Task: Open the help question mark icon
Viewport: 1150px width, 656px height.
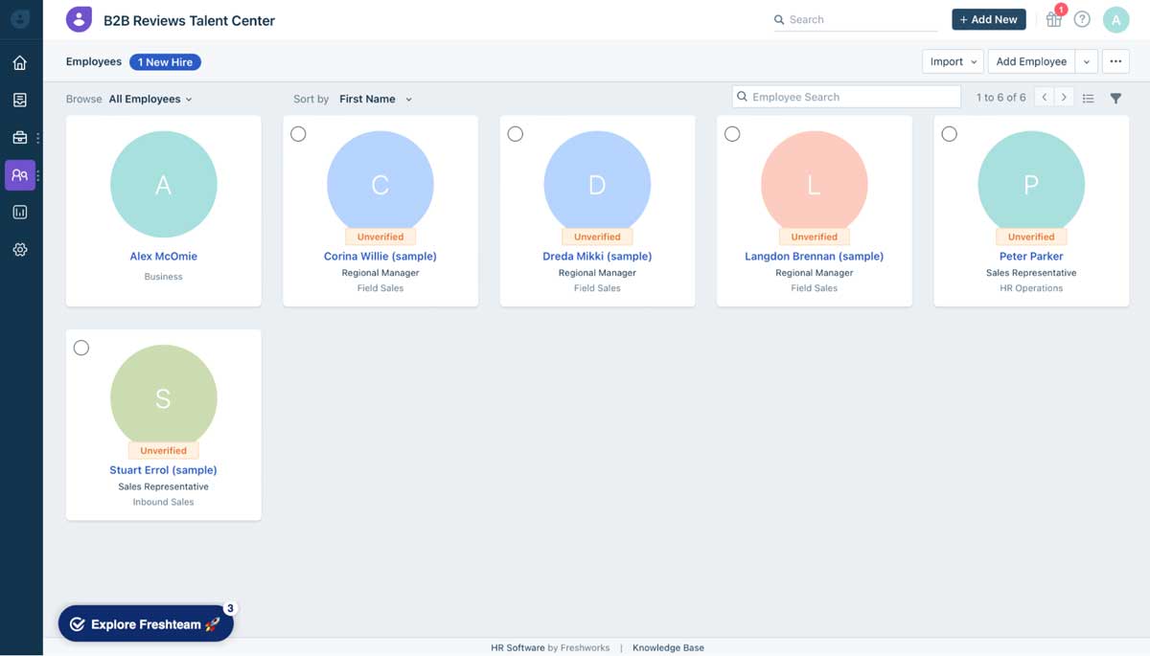Action: pyautogui.click(x=1082, y=19)
